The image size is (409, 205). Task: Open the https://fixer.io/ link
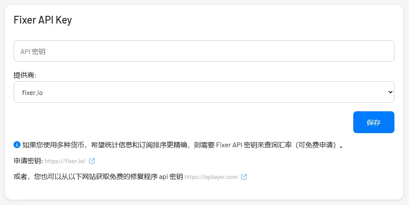(65, 161)
